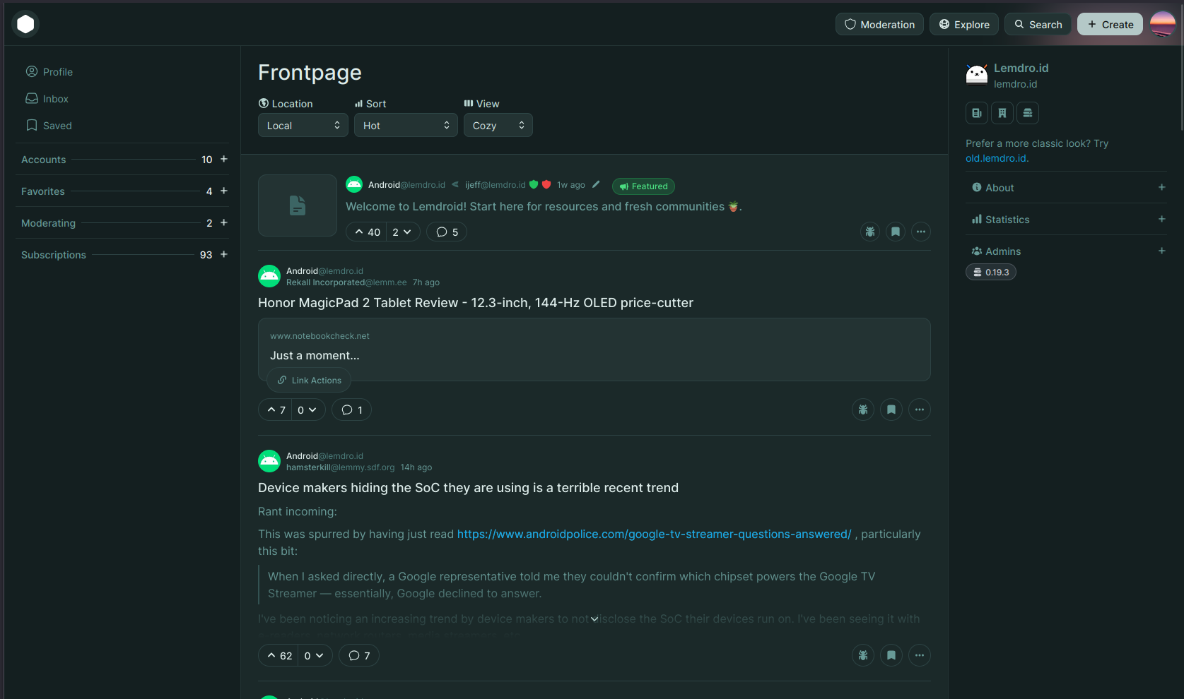Viewport: 1184px width, 699px height.
Task: Open more options on the SoC rant post
Action: (919, 655)
